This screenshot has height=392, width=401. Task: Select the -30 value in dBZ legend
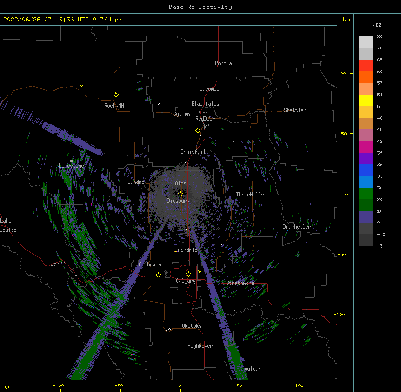tap(381, 246)
